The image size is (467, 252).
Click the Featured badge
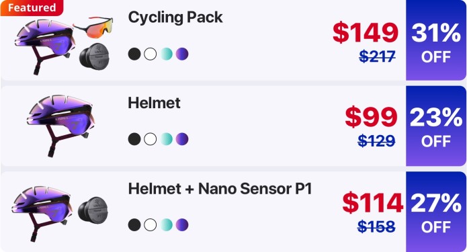point(32,7)
